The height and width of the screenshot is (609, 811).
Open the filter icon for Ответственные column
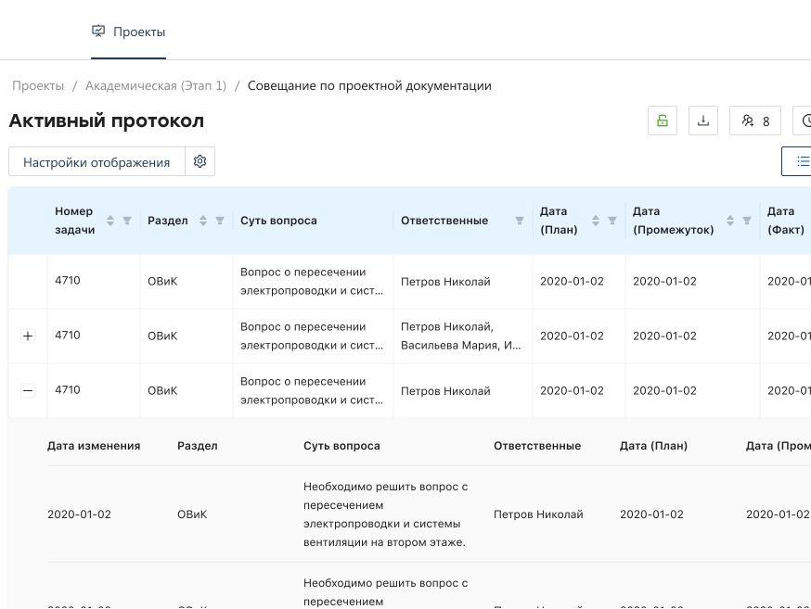(518, 221)
